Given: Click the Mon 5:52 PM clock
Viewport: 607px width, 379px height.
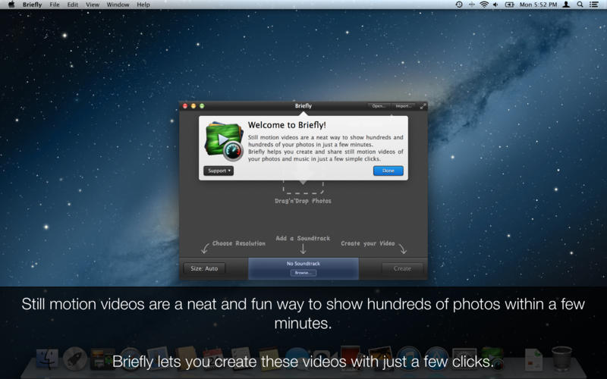Looking at the screenshot, I should (x=538, y=5).
